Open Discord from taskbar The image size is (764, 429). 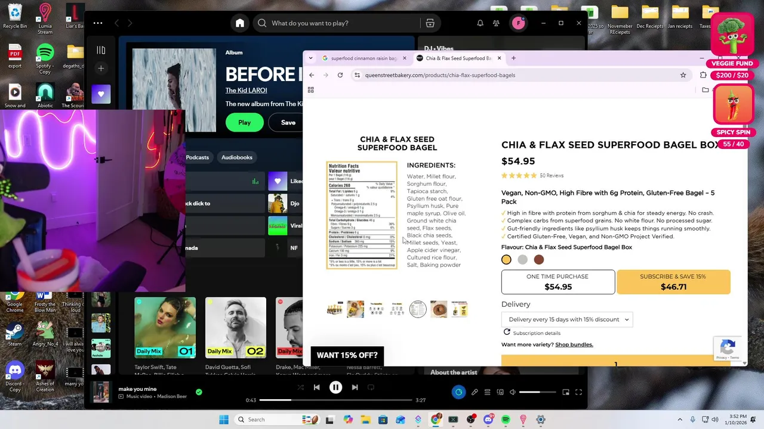(488, 419)
